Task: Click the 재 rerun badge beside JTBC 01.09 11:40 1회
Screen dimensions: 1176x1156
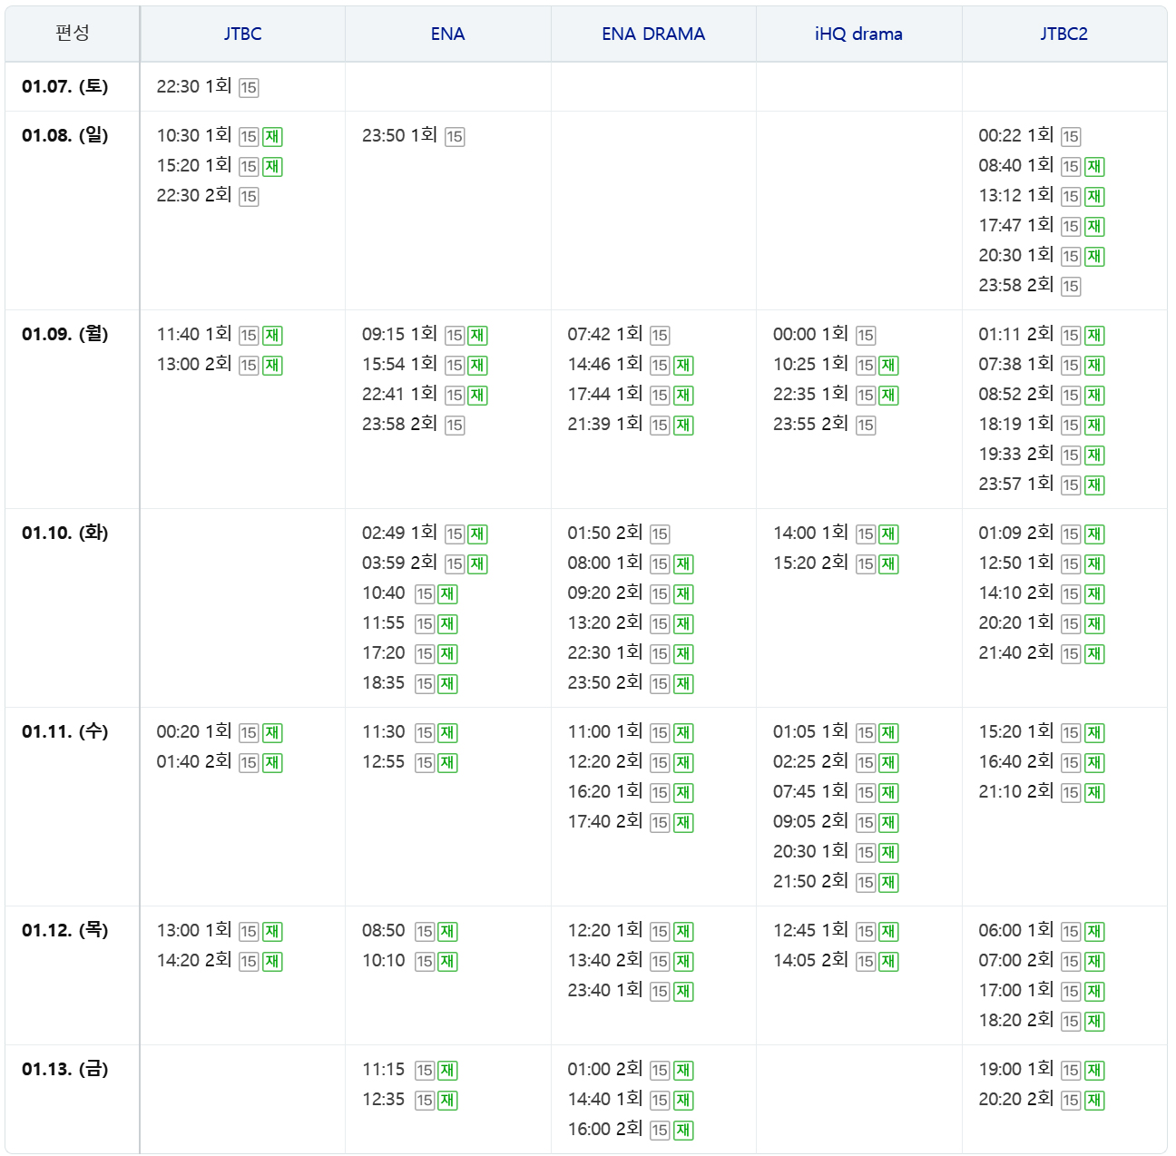Action: click(x=272, y=335)
